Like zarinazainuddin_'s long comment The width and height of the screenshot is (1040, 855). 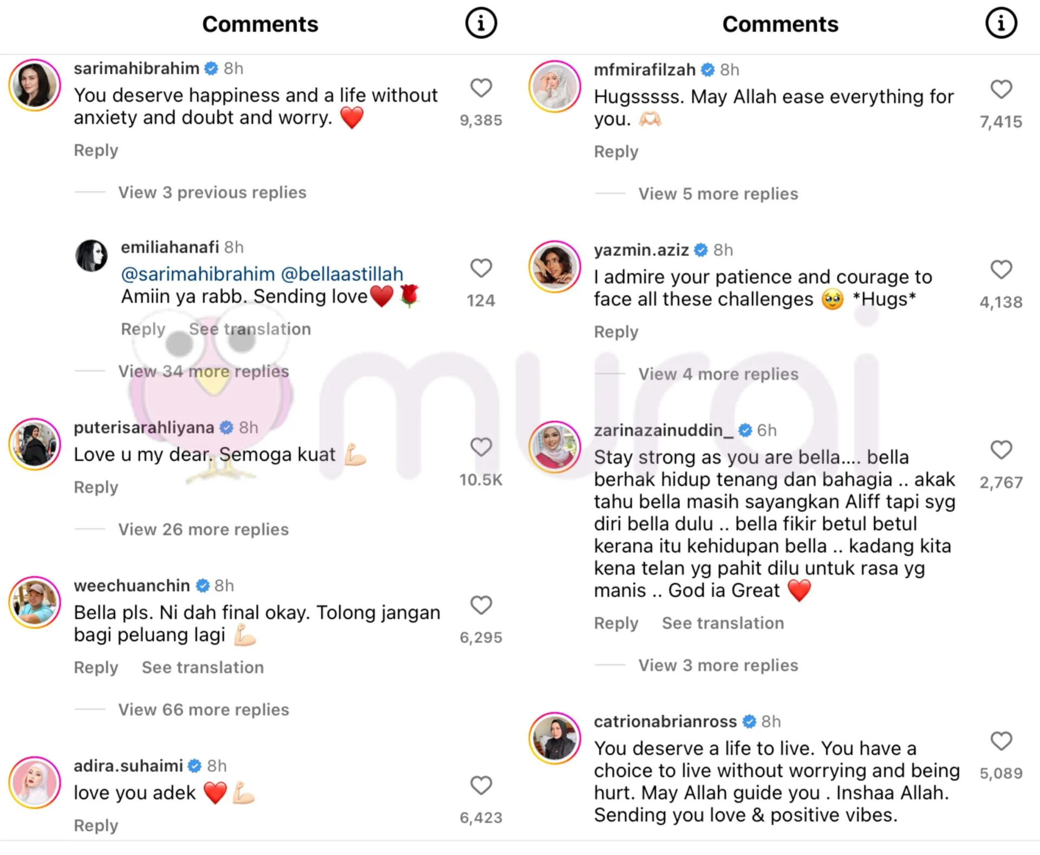(1000, 449)
